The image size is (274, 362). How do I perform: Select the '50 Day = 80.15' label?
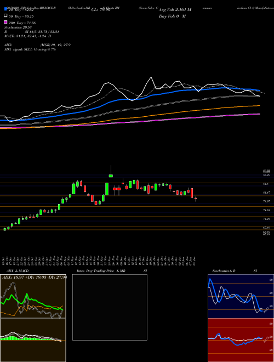[x=21, y=16]
